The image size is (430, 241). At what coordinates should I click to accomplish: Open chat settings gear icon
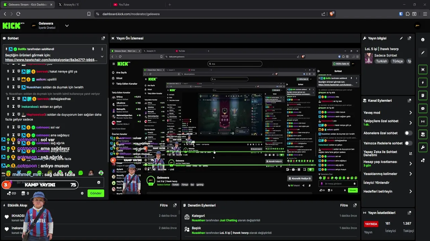(82, 193)
